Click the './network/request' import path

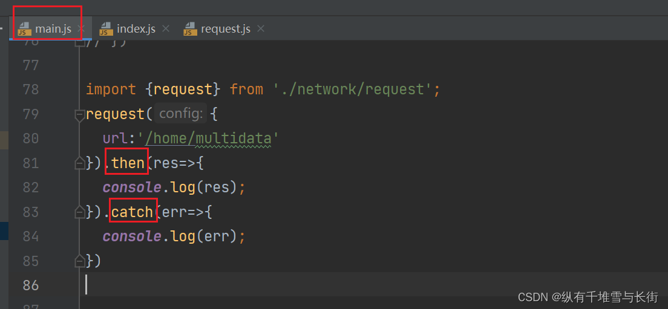click(x=353, y=89)
